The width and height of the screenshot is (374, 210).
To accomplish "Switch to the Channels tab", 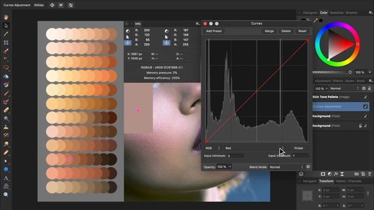I will (355, 181).
